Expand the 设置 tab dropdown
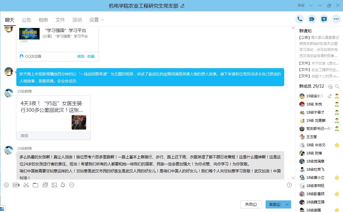343x212 pixels. point(102,20)
